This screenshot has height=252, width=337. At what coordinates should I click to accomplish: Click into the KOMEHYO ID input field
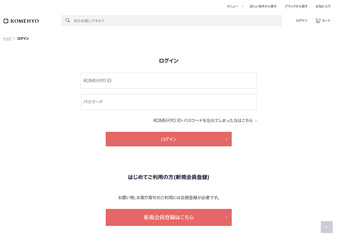point(168,81)
